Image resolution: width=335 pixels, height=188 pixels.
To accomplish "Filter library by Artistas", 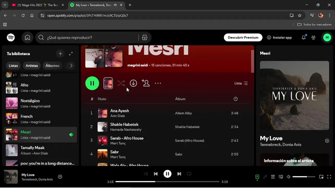I will click(x=32, y=66).
